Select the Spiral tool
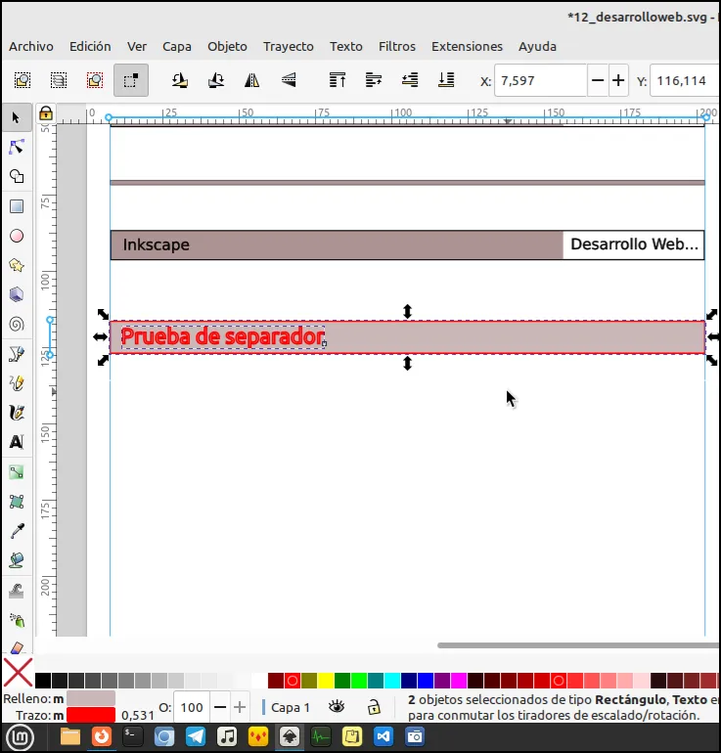This screenshot has width=721, height=753. click(17, 324)
